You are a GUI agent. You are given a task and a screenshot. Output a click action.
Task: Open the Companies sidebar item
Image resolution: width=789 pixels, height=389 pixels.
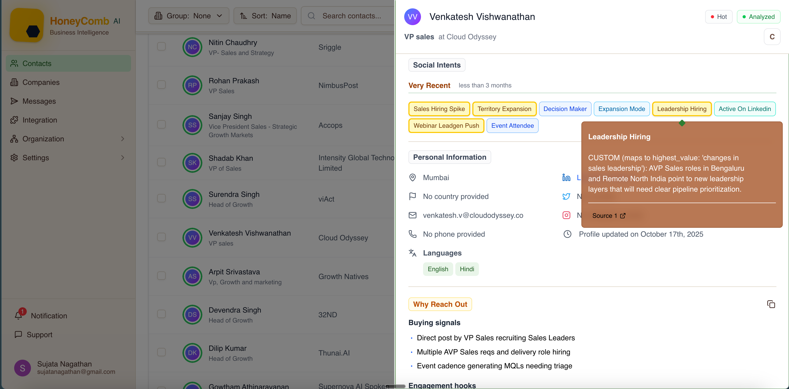[x=41, y=82]
